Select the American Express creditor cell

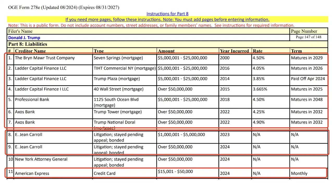(32, 174)
